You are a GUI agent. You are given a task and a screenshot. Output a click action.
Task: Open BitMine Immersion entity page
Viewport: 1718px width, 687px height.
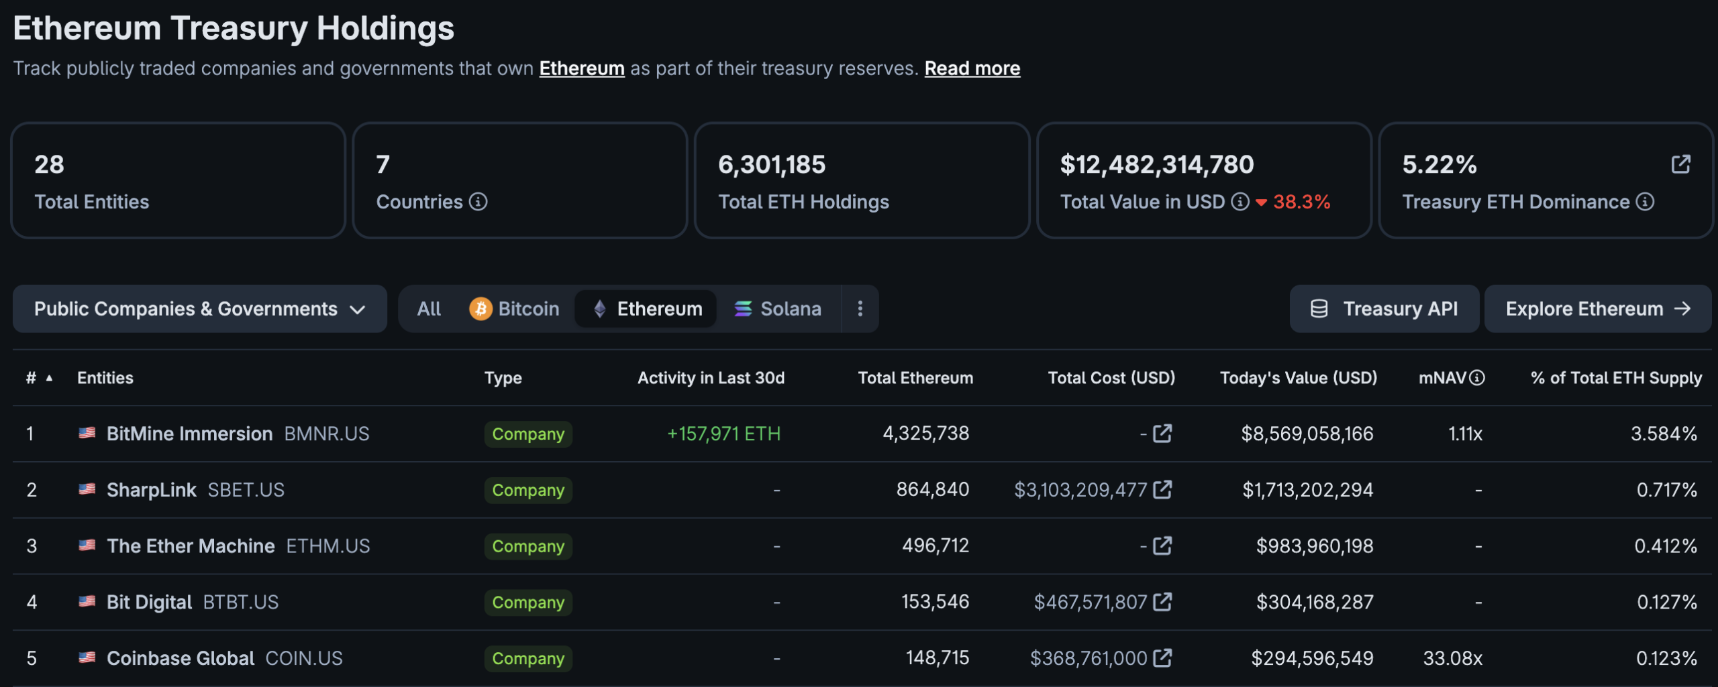click(x=190, y=434)
